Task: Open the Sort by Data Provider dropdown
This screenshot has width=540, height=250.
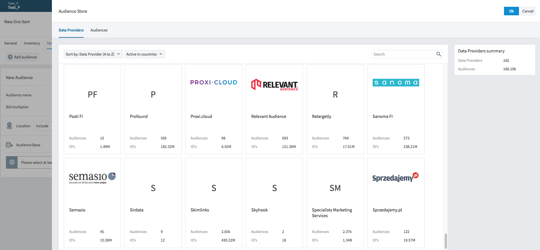Action: click(x=93, y=54)
